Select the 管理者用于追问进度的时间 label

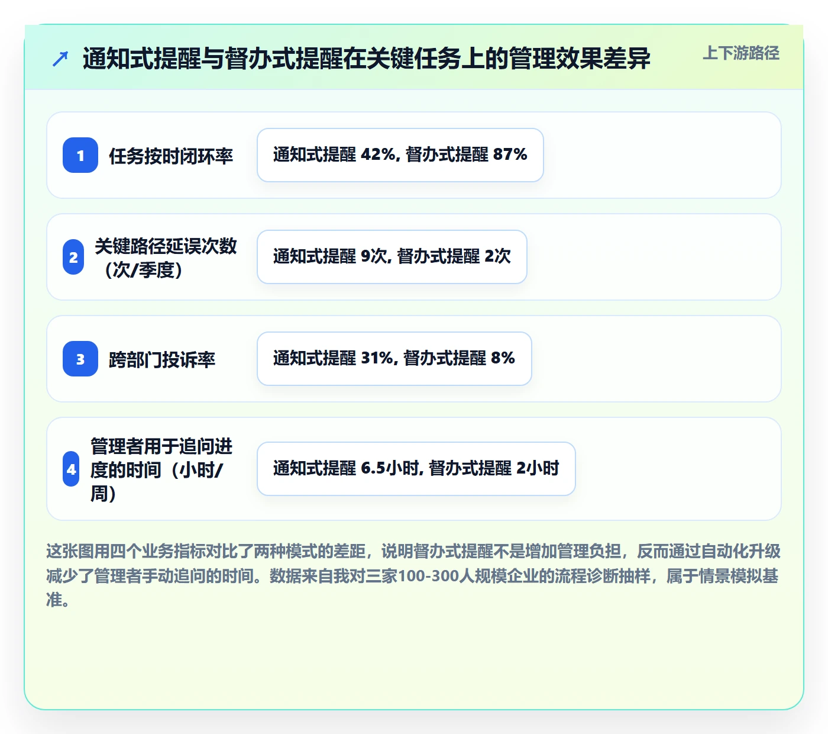click(161, 469)
